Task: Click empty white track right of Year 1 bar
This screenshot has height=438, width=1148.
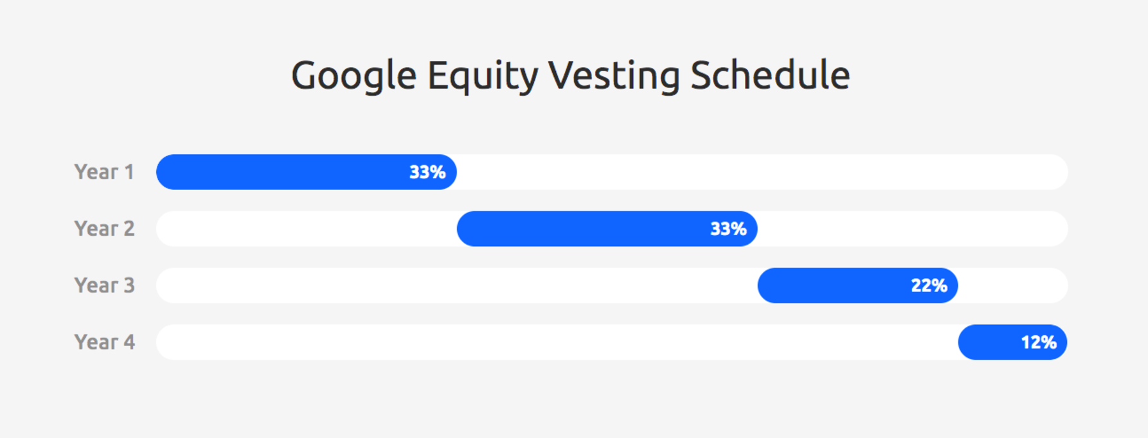Action: click(762, 172)
